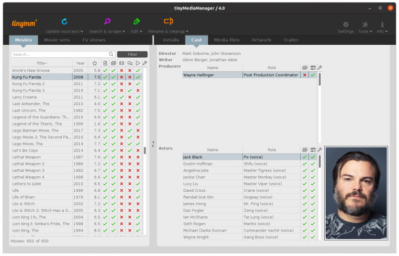Select the Cast tab
This screenshot has height=256, width=399.
click(x=197, y=40)
